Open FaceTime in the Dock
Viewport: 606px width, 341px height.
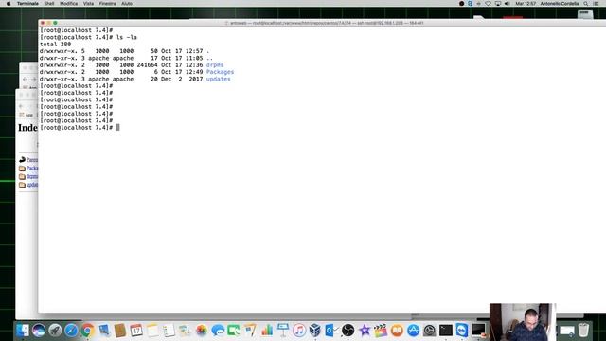point(234,331)
